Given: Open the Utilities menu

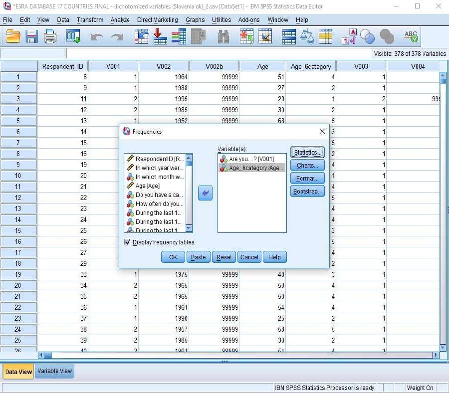Looking at the screenshot, I should (222, 20).
